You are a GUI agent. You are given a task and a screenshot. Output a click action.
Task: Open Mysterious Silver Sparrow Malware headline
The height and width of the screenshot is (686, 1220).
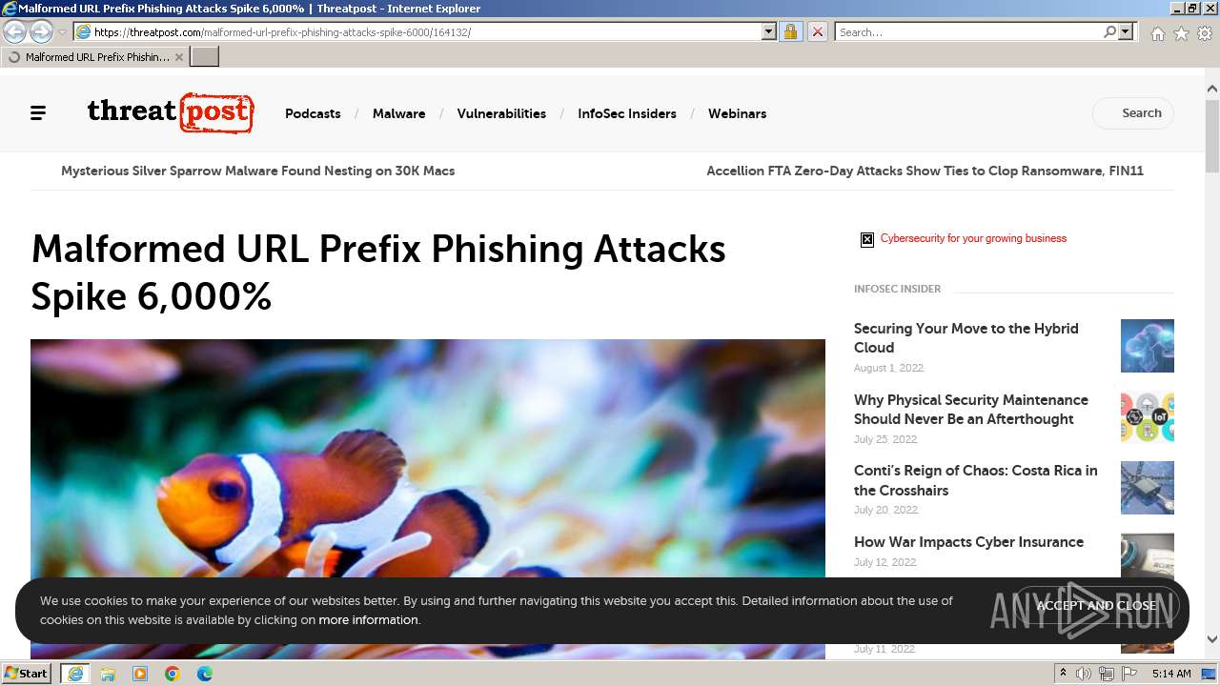[257, 171]
